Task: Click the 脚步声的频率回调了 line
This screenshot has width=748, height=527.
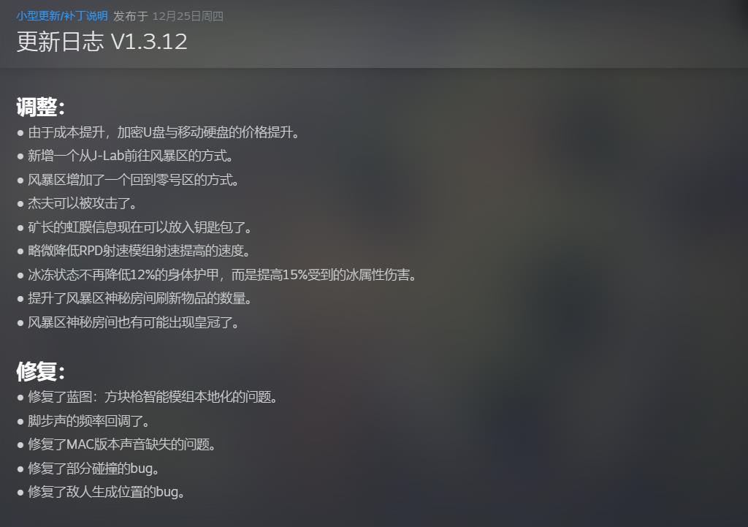Action: [89, 421]
